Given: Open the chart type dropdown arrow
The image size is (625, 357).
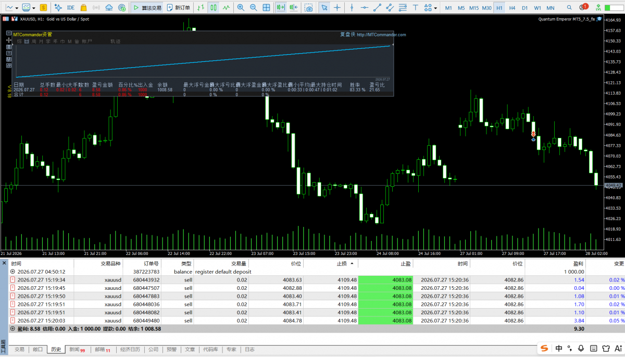Looking at the screenshot, I should tap(18, 8).
